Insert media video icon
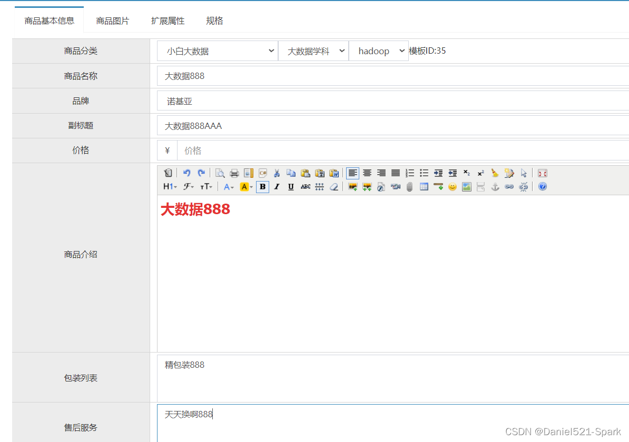Image resolution: width=629 pixels, height=442 pixels. tap(396, 186)
